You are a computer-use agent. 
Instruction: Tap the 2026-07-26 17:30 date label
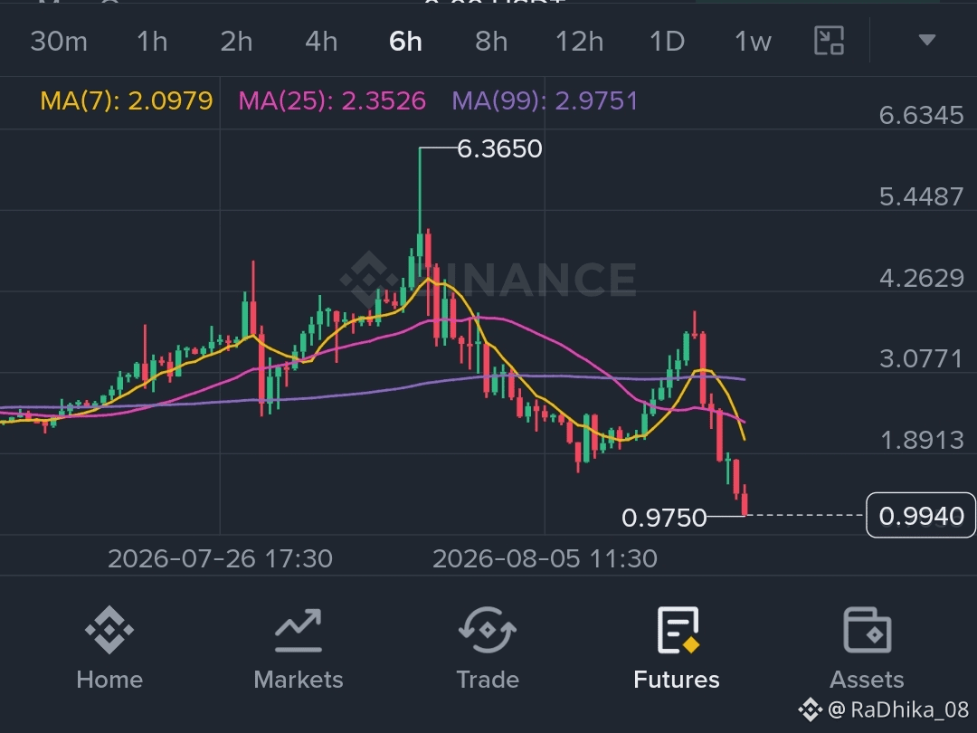(220, 558)
